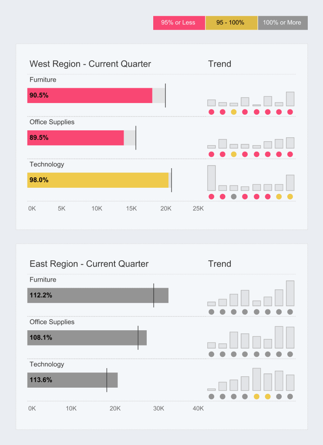Screen dimensions: 323x445
Task: Select leftmost yellow dot in East Technology trend
Action: [256, 396]
